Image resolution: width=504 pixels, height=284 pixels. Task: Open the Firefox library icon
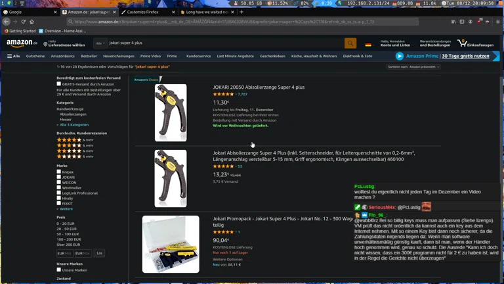tap(453, 22)
